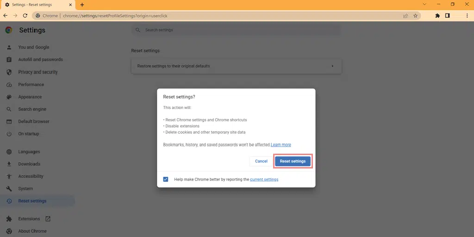Open a new tab with plus icon
Viewport: 474px width, 237px height.
[82, 5]
